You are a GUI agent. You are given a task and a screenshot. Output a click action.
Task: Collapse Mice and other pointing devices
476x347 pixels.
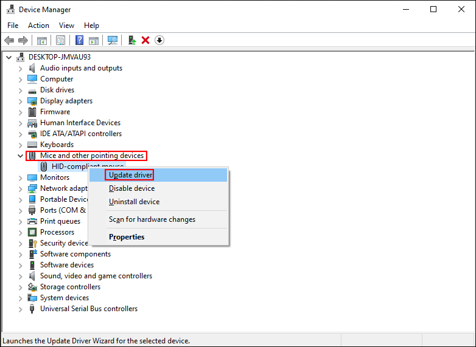tap(20, 156)
